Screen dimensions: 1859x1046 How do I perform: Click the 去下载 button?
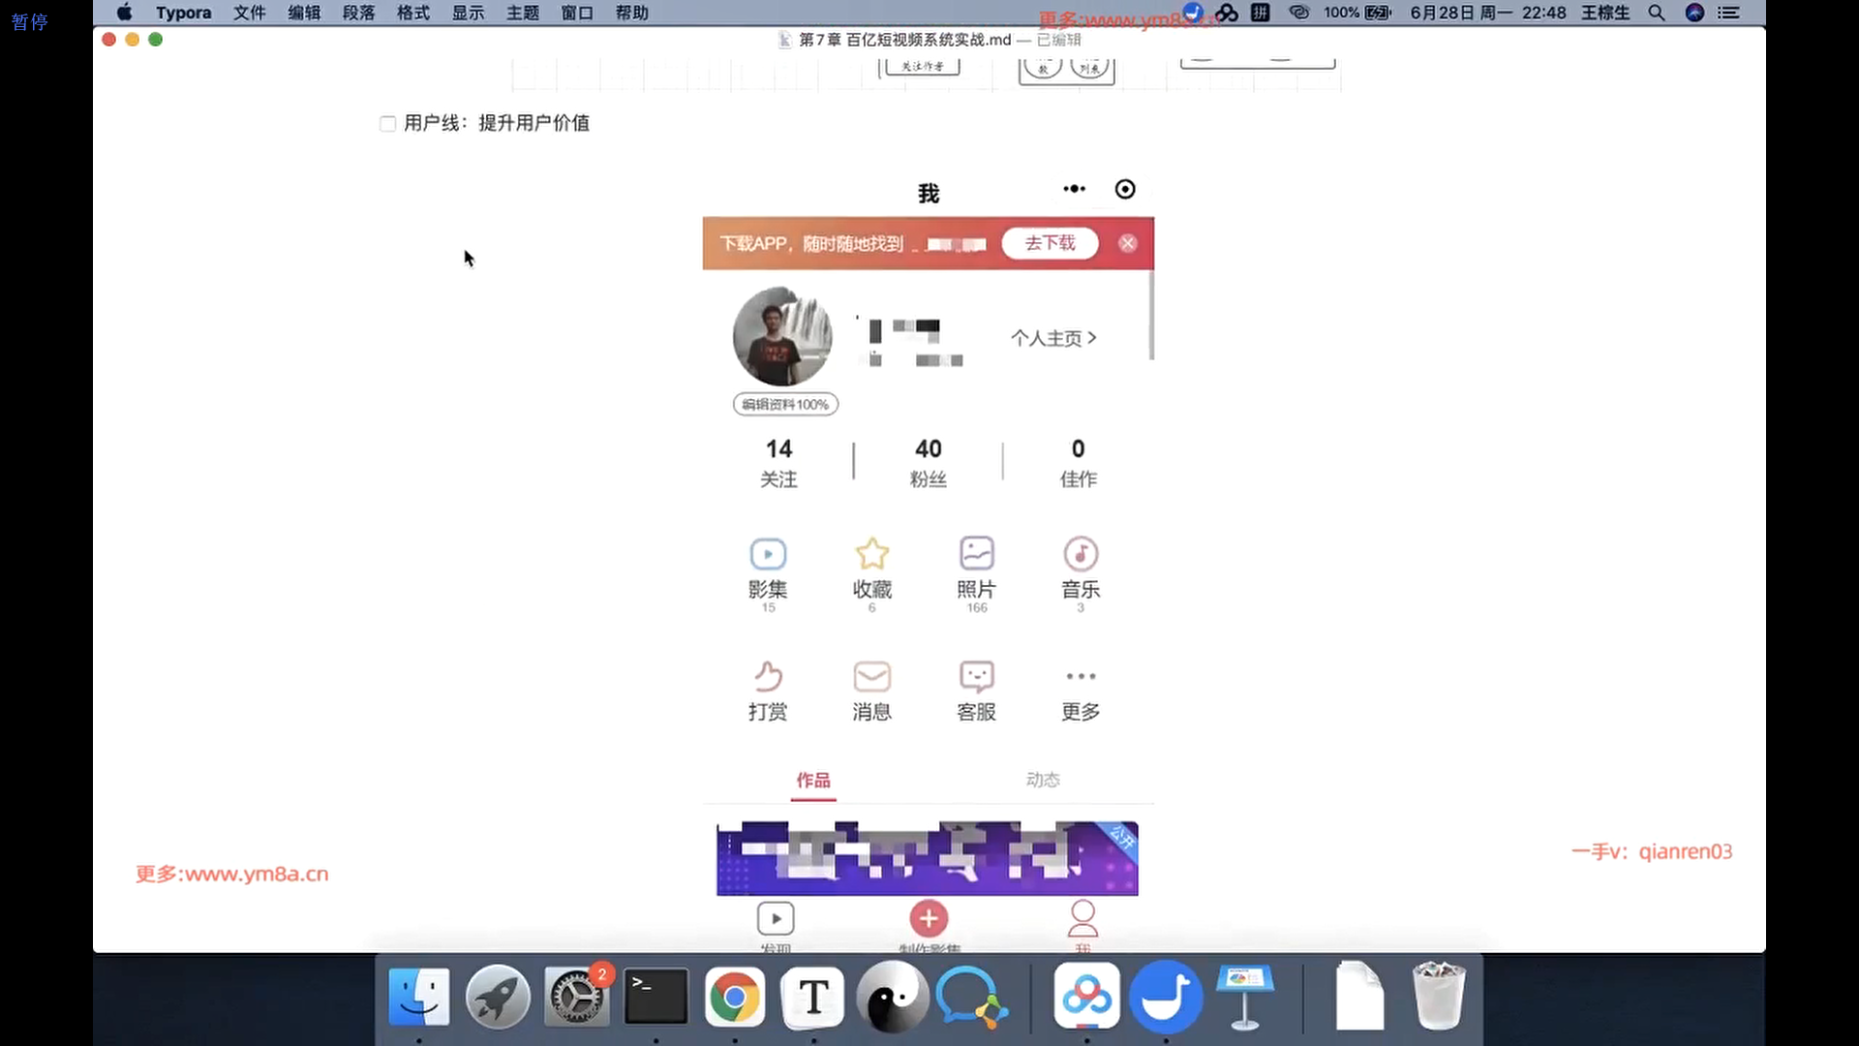pos(1050,243)
